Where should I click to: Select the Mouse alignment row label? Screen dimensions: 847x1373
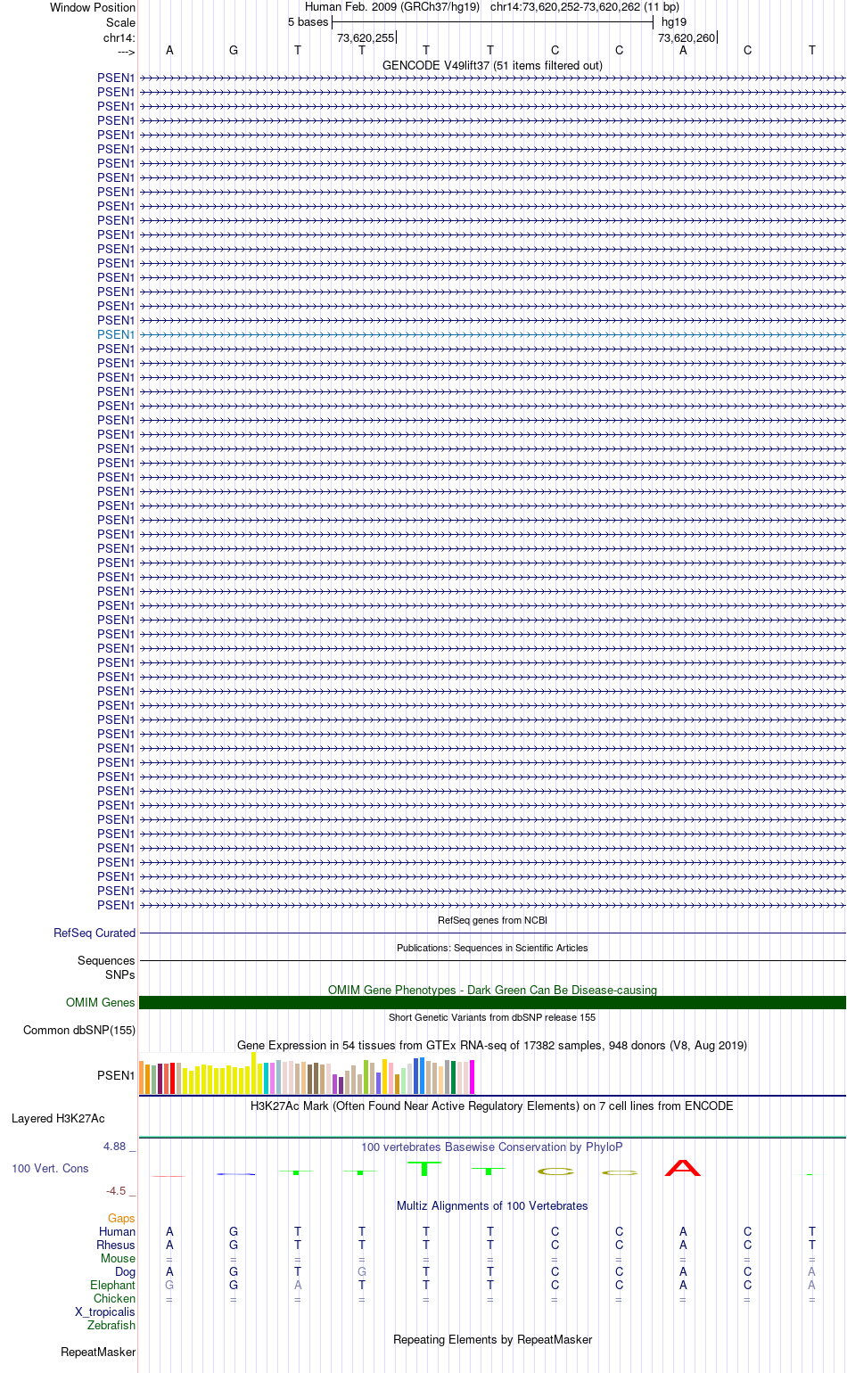click(x=118, y=1258)
